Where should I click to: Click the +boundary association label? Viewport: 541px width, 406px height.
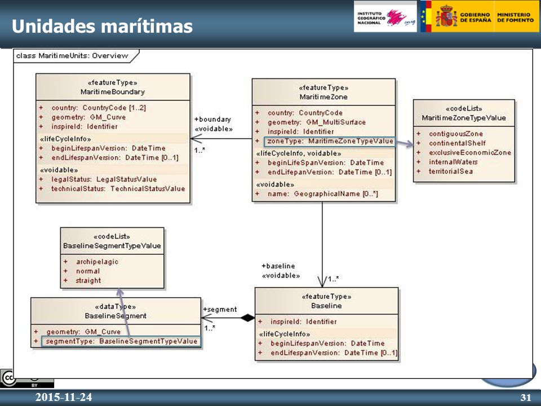point(212,119)
